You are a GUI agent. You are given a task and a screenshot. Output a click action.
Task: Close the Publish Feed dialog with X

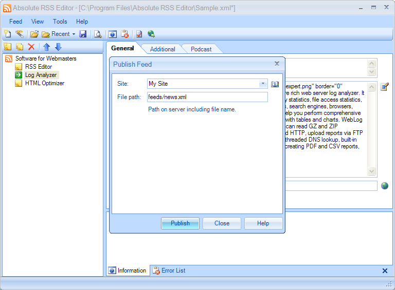click(277, 64)
